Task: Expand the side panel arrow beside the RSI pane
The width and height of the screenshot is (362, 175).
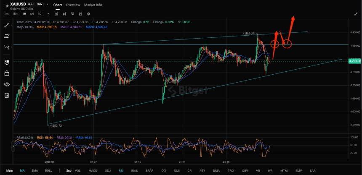Action: 13,146
